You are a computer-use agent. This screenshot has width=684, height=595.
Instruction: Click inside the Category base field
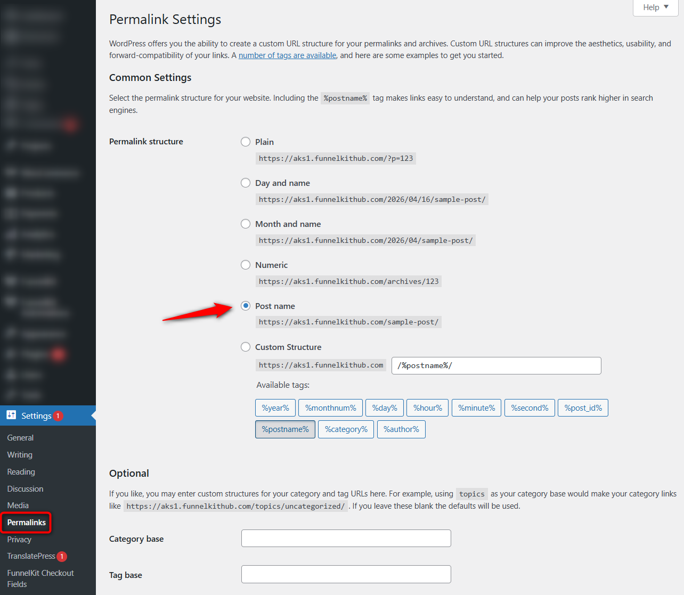[346, 538]
